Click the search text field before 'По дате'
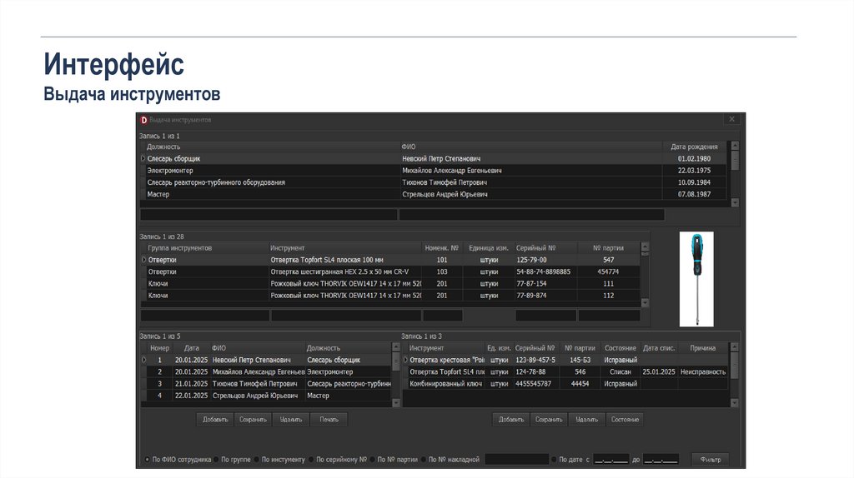This screenshot has height=478, width=854. pos(516,459)
